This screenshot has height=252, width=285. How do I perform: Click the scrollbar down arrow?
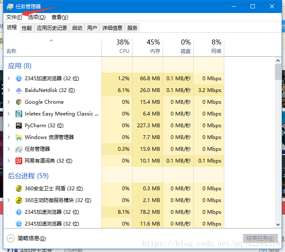tap(278, 225)
